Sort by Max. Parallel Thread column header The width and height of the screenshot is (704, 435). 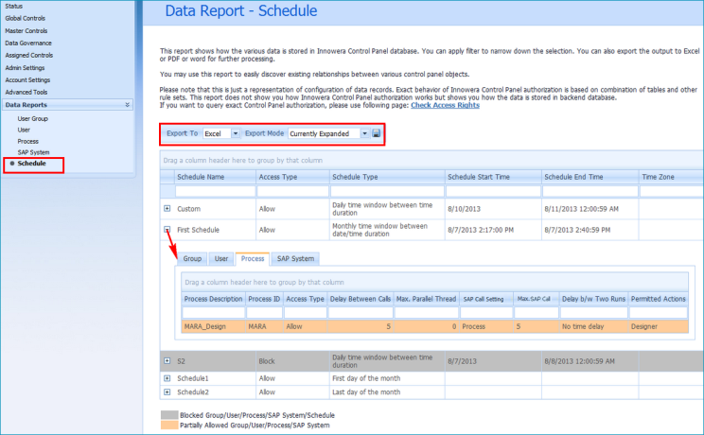click(x=426, y=299)
